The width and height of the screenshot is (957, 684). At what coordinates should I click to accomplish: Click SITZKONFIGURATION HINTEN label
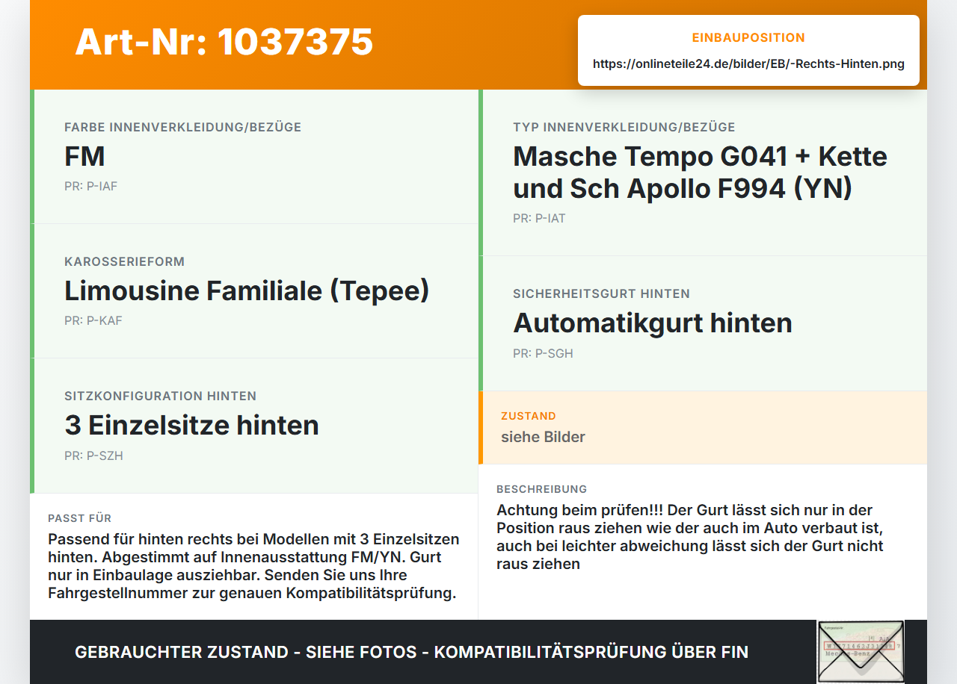[x=160, y=397]
